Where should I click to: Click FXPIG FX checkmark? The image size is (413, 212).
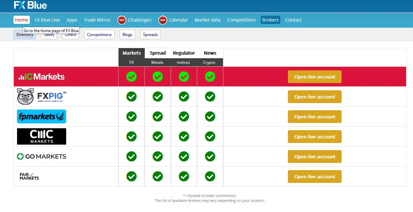(131, 97)
